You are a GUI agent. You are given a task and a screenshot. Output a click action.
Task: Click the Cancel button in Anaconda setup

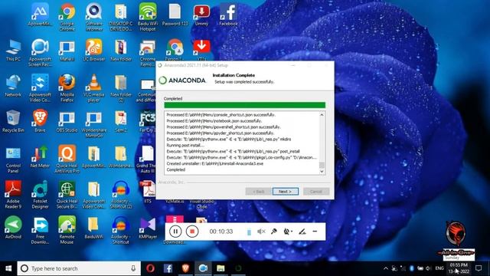point(316,191)
